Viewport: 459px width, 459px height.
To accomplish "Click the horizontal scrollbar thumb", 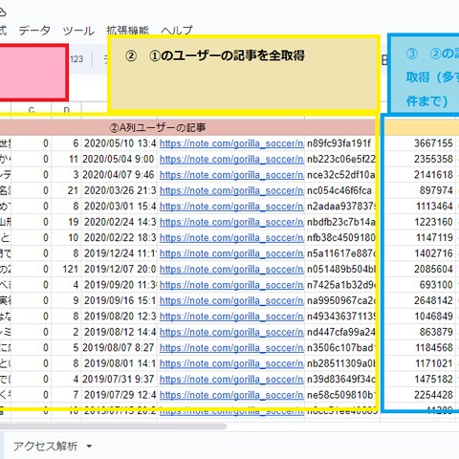I will pyautogui.click(x=113, y=426).
